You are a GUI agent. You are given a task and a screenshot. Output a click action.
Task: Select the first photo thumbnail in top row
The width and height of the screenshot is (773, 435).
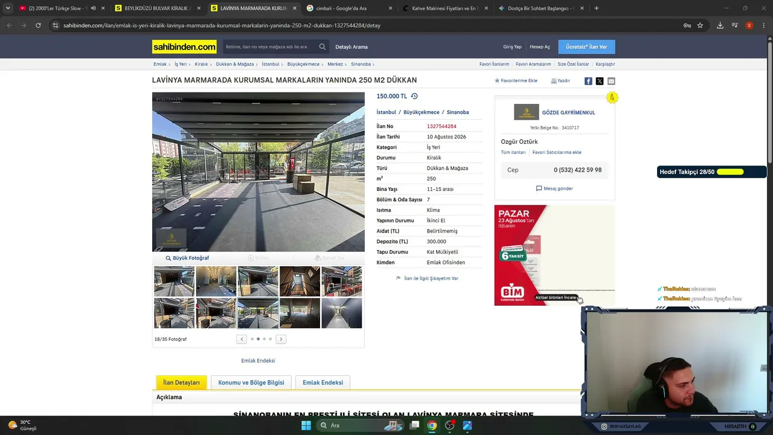tap(174, 281)
